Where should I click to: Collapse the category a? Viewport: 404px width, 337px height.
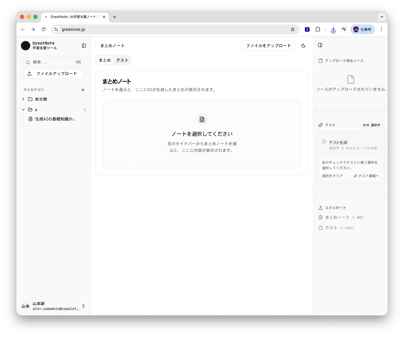click(23, 109)
